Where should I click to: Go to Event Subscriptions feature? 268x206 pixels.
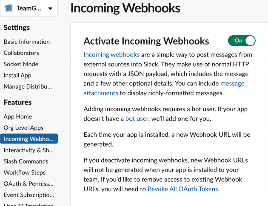pyautogui.click(x=29, y=195)
